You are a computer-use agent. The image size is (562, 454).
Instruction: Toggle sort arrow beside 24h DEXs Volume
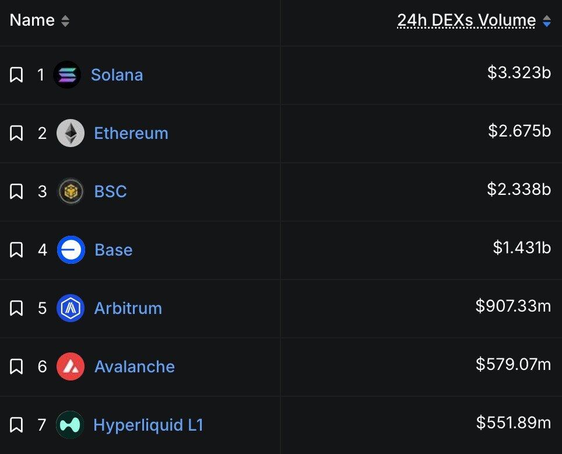pyautogui.click(x=547, y=21)
